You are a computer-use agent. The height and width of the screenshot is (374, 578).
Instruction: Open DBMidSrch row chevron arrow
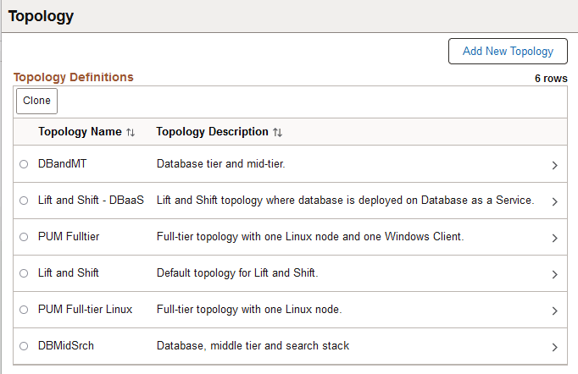pyautogui.click(x=554, y=347)
